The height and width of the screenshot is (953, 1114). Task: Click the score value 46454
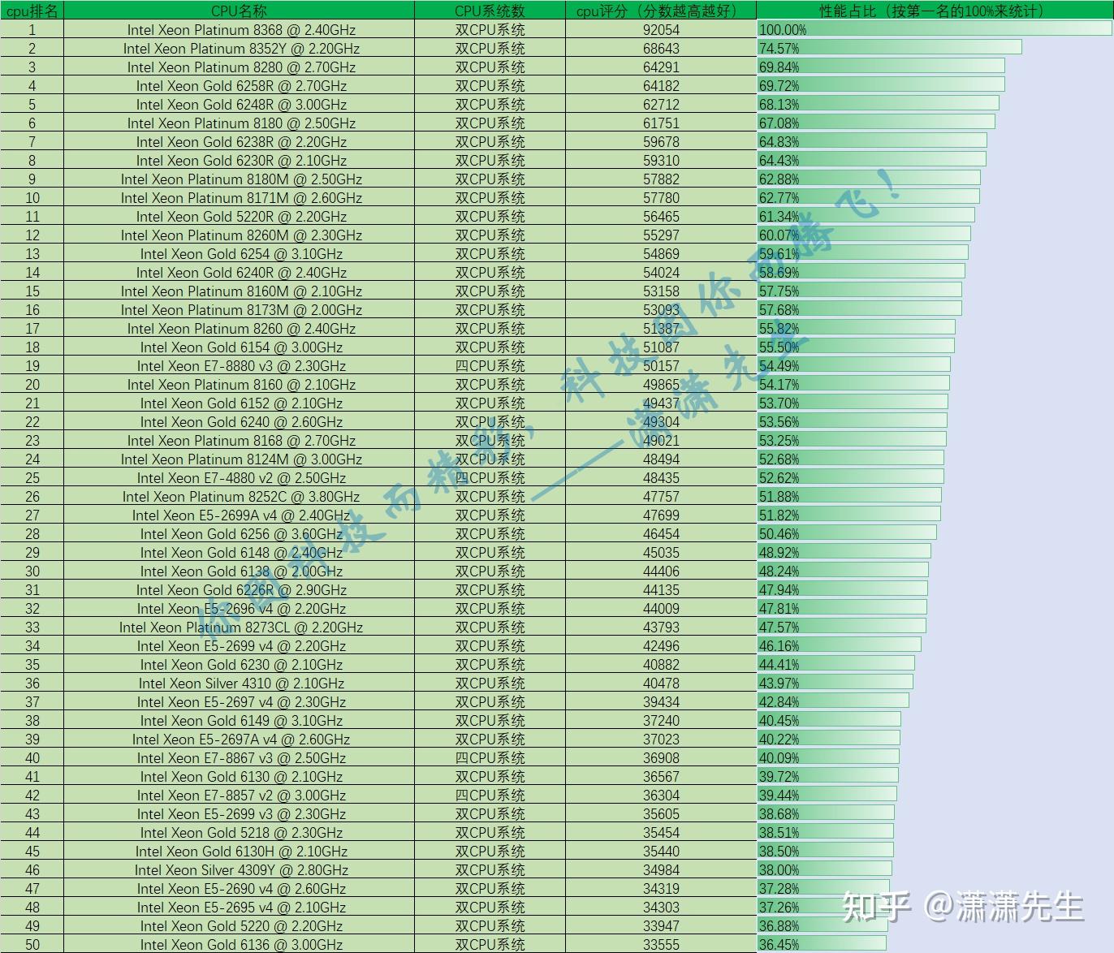click(661, 534)
